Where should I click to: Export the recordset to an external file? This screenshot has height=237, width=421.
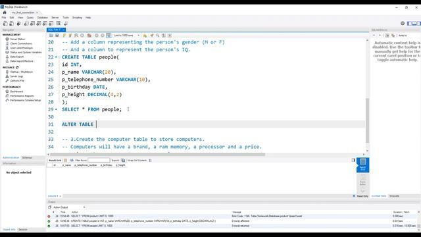click(123, 161)
